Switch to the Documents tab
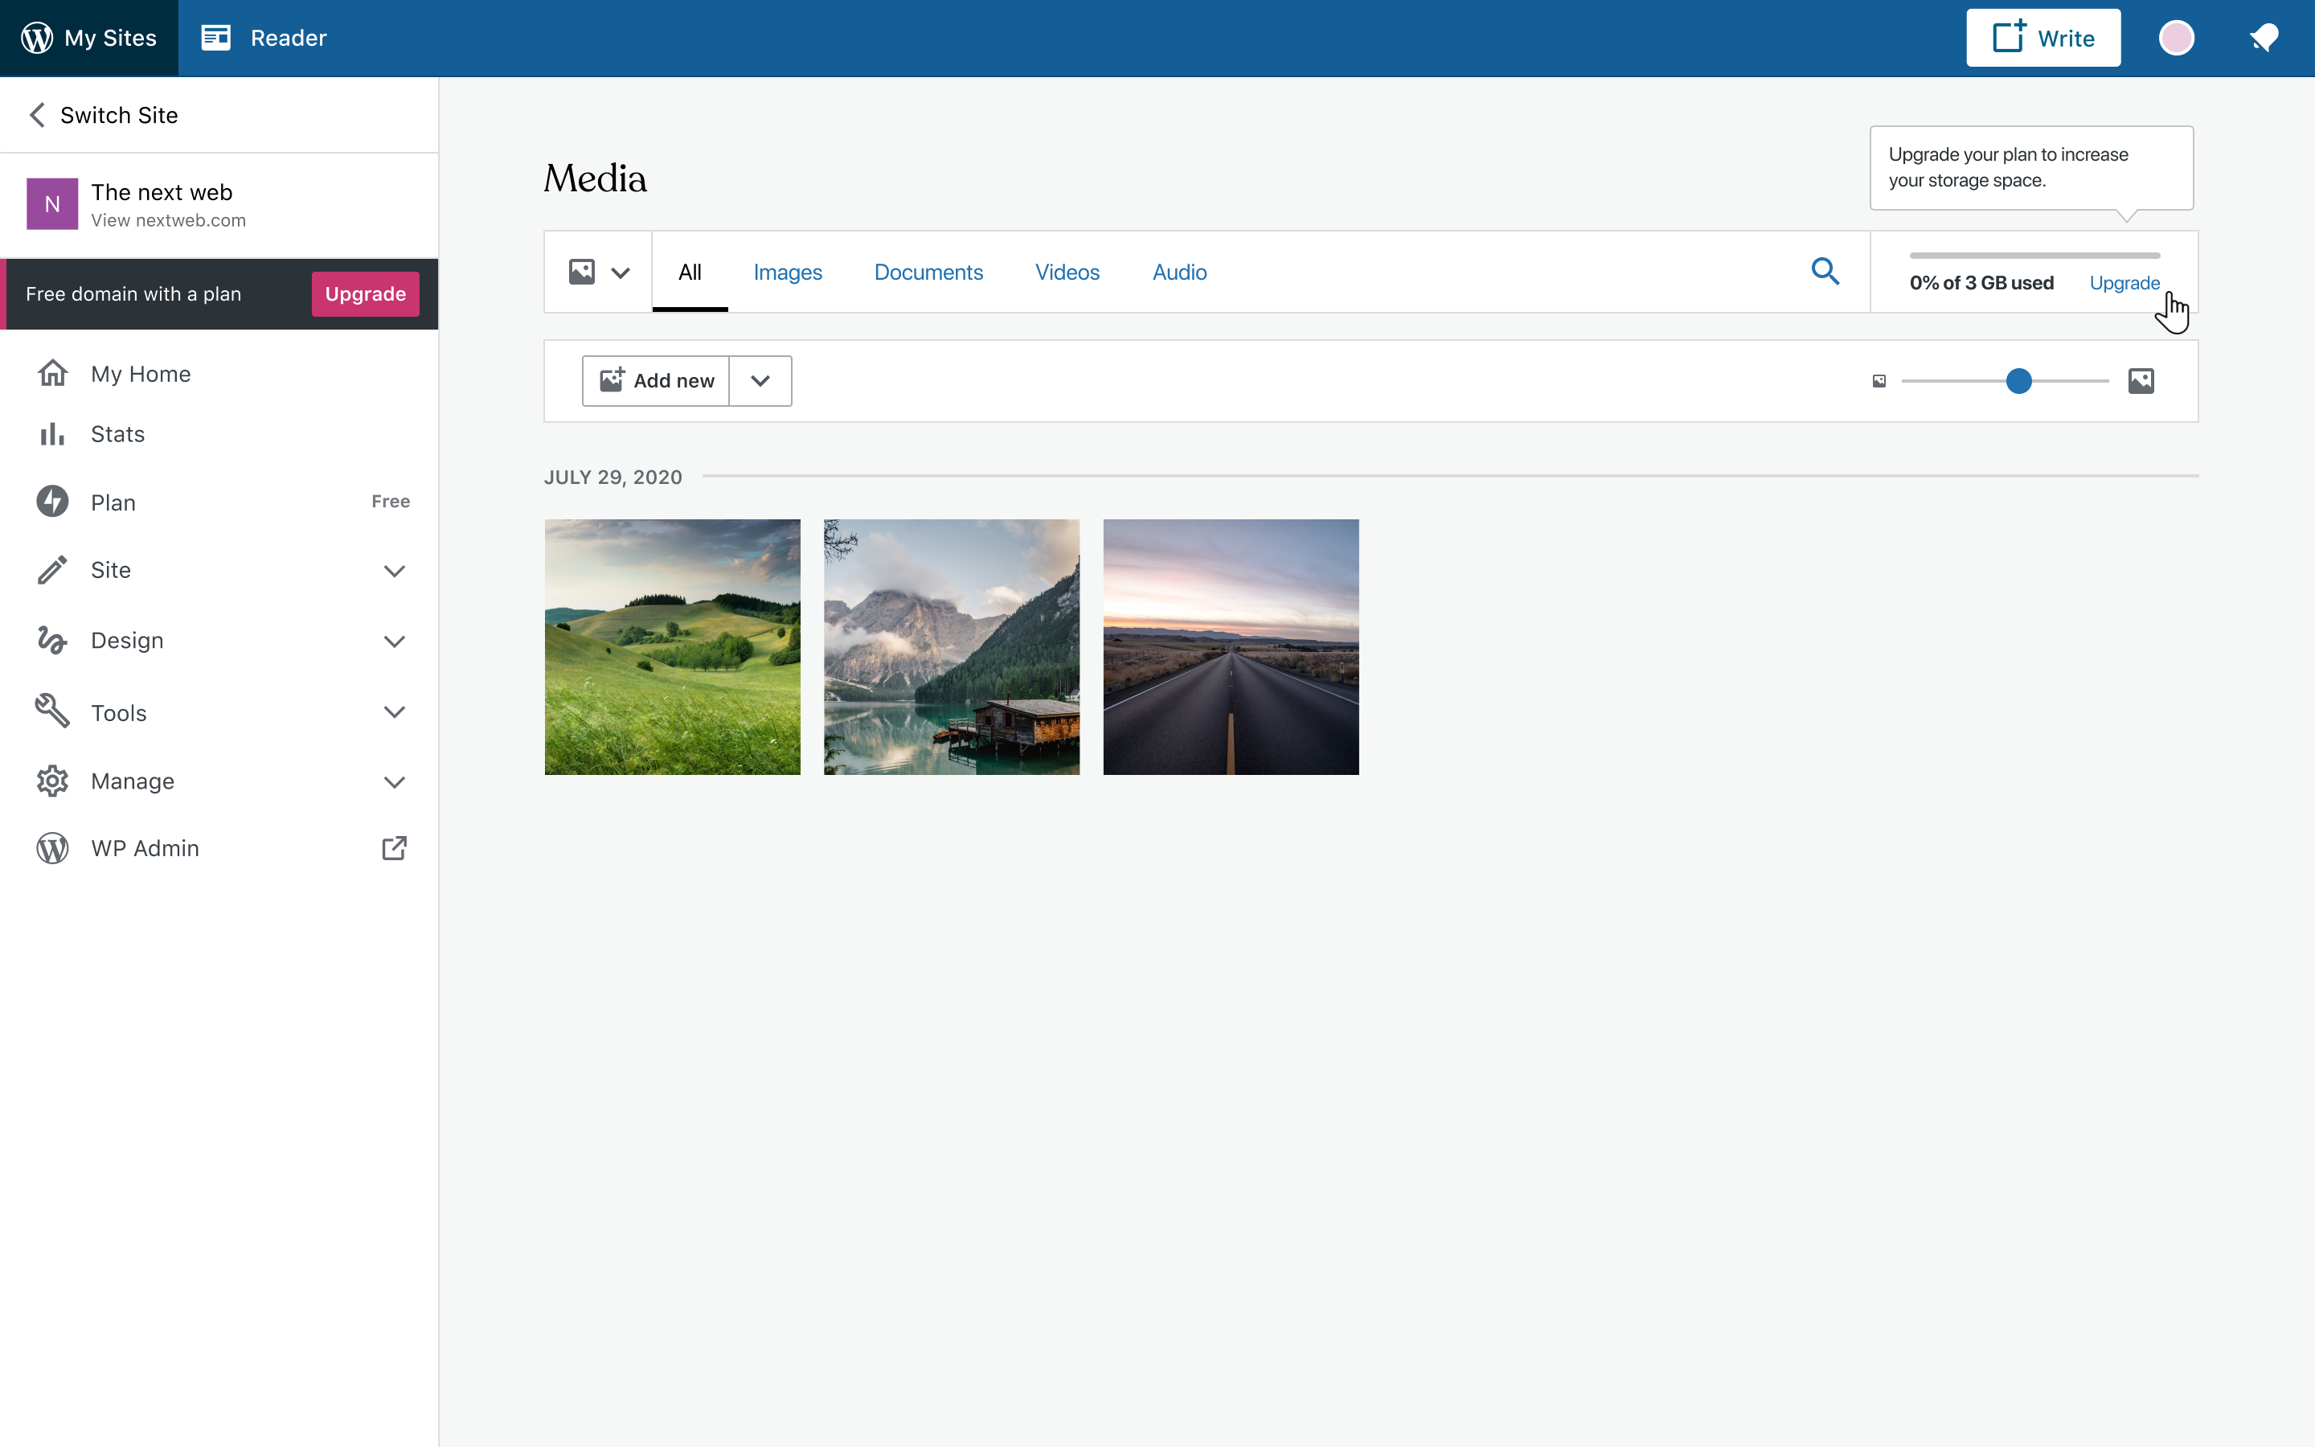The height and width of the screenshot is (1447, 2315). (x=928, y=272)
